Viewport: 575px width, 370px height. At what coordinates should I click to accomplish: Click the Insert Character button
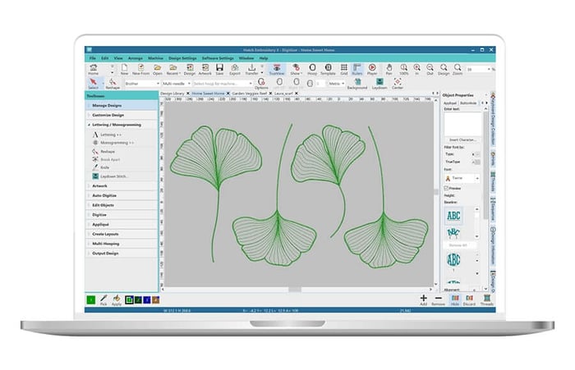click(464, 140)
